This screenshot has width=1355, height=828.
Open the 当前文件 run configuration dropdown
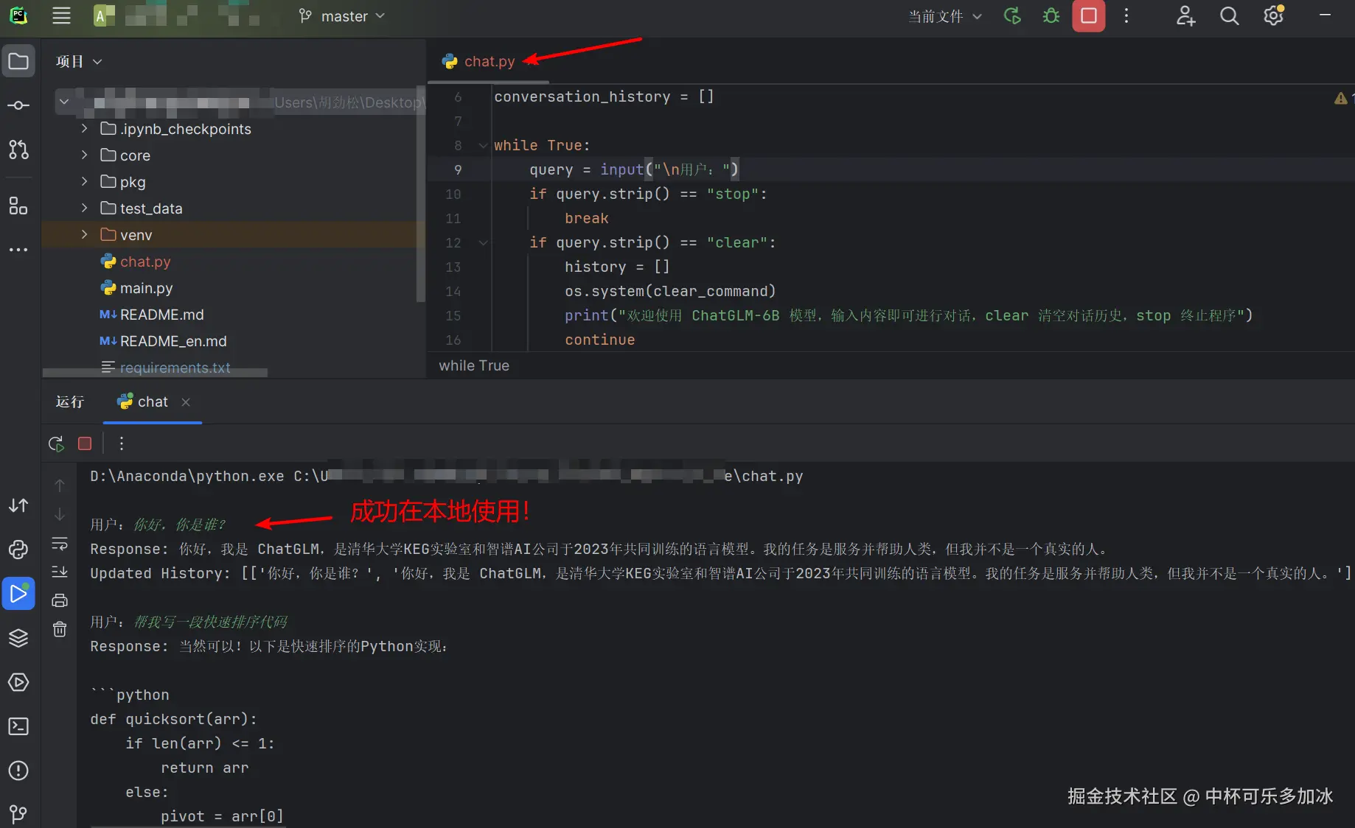pyautogui.click(x=944, y=16)
